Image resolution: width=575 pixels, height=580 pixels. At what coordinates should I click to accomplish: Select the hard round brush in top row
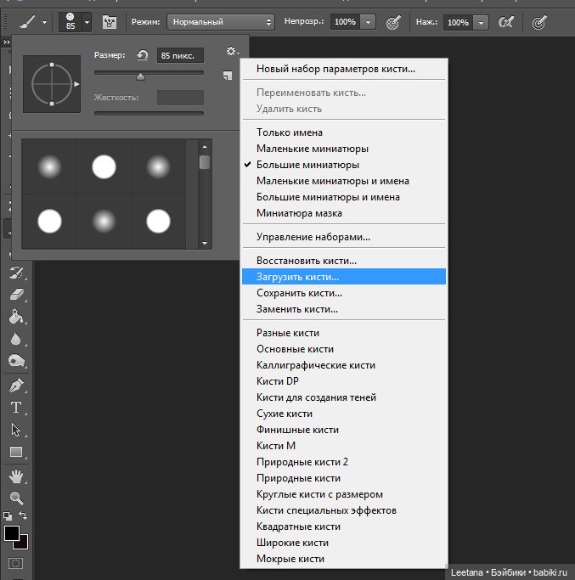click(104, 166)
